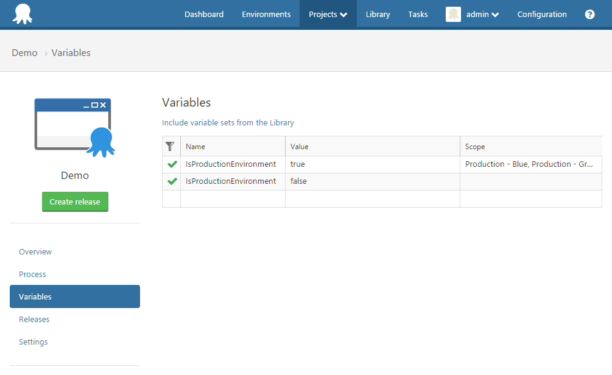
Task: Toggle validation checkmark on first variable row
Action: (171, 164)
